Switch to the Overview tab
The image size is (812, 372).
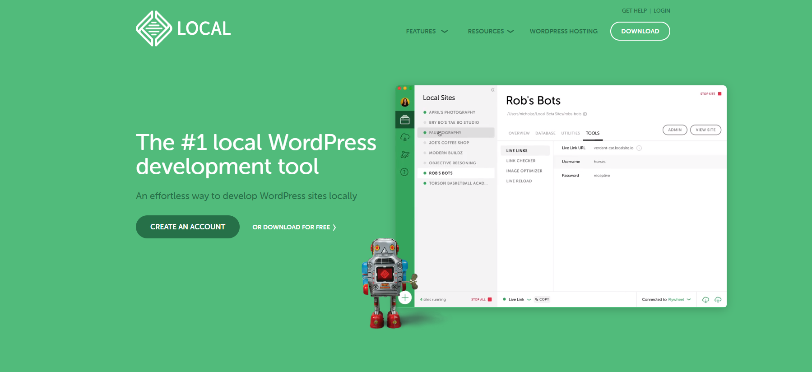coord(519,133)
